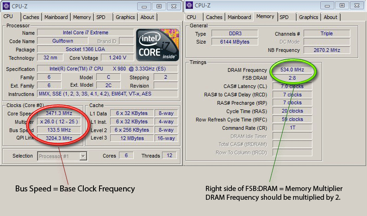Click the Technology value 32 nm

pos(50,57)
